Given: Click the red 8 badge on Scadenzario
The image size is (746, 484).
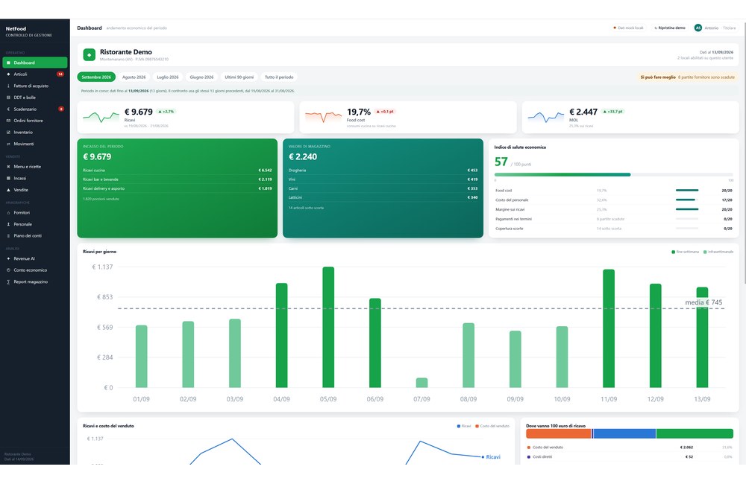Looking at the screenshot, I should 61,109.
